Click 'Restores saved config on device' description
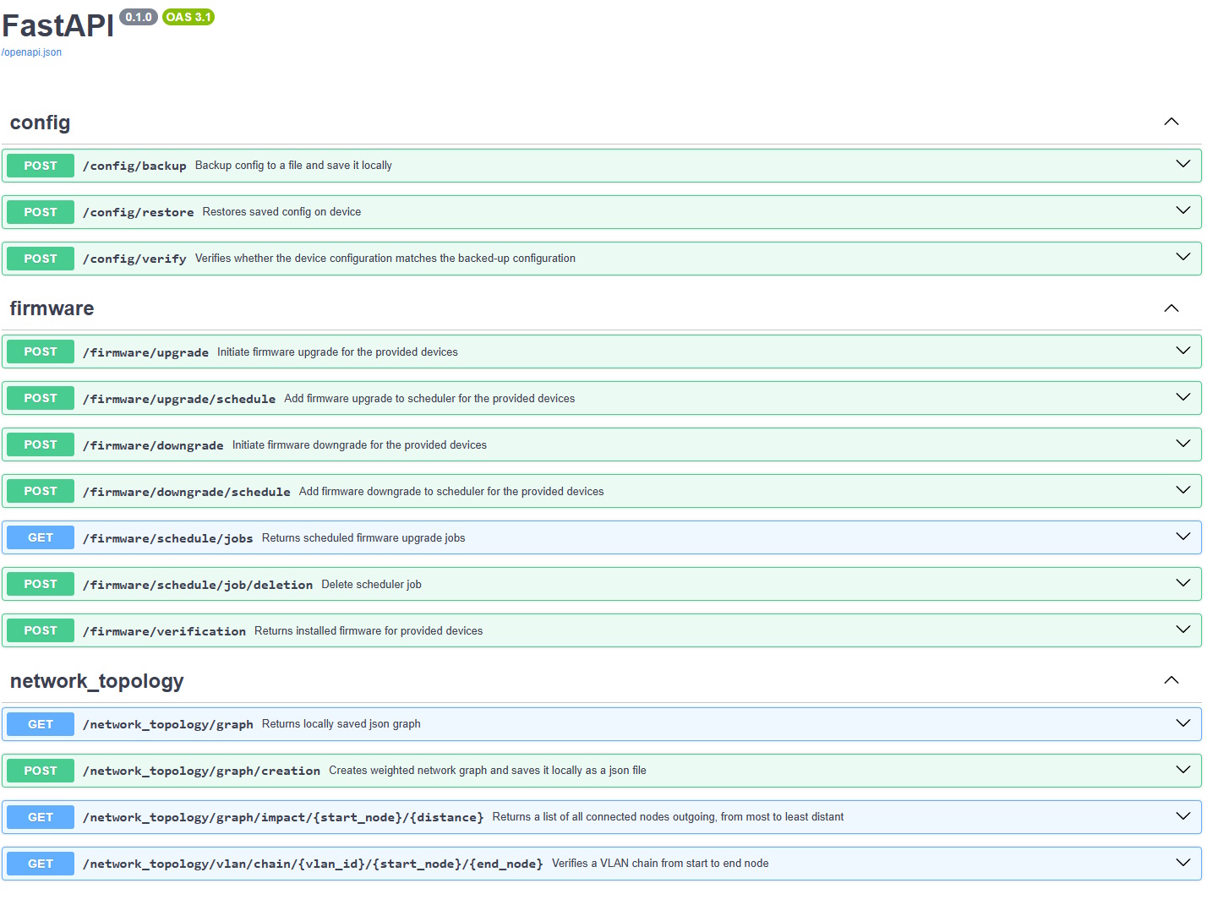 (281, 212)
